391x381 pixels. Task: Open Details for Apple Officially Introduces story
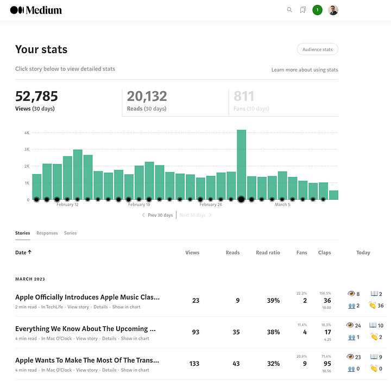click(x=100, y=307)
